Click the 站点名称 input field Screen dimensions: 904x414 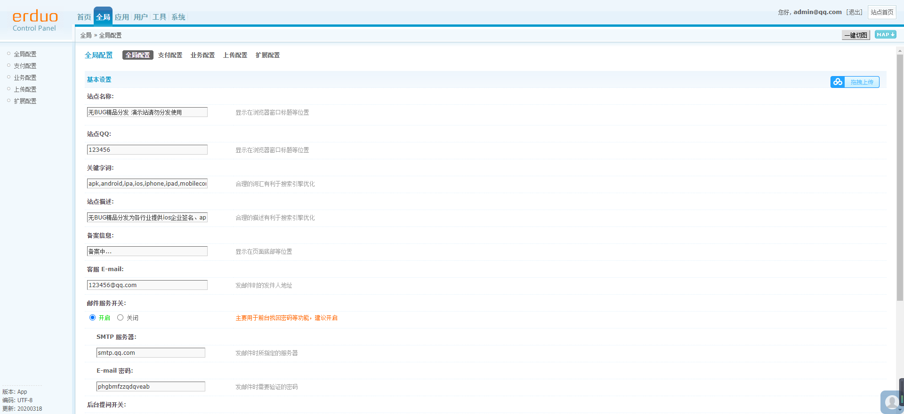[147, 112]
